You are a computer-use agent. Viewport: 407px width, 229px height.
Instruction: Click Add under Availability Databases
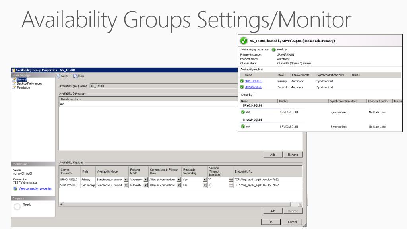[273, 155]
